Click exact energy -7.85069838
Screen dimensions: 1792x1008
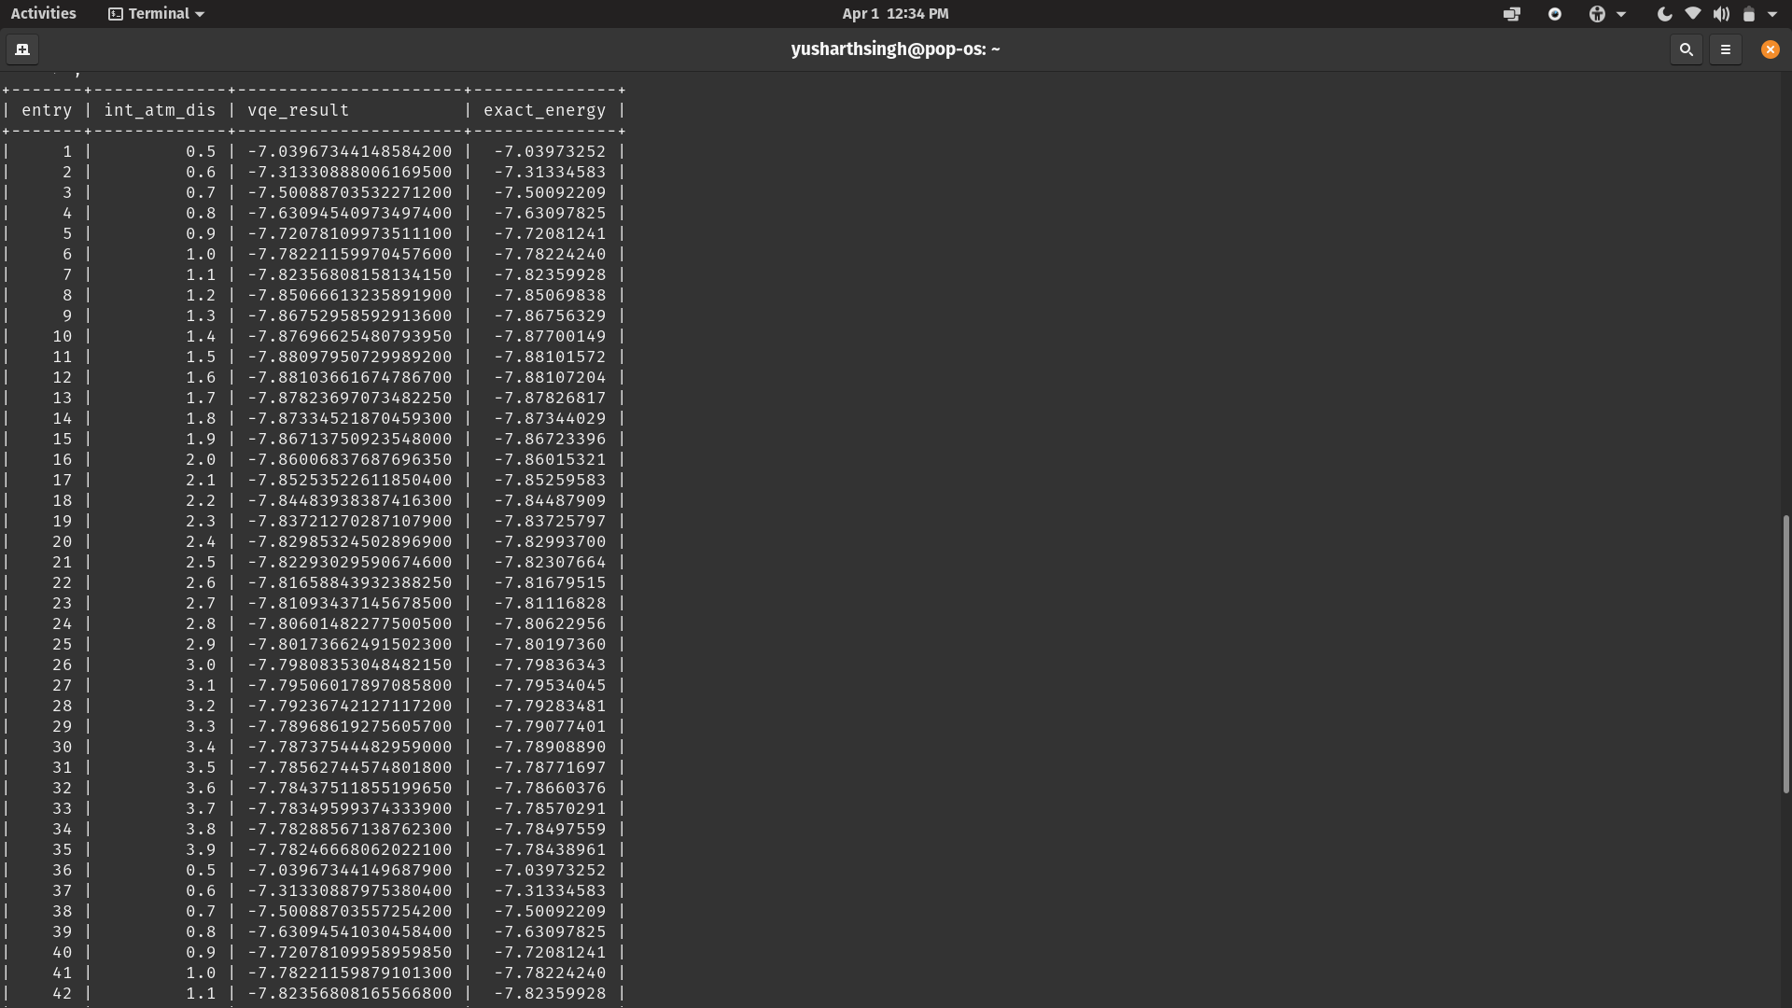(550, 295)
